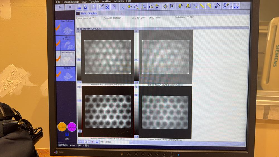Click the rotate image arrow icon

pos(144,7)
